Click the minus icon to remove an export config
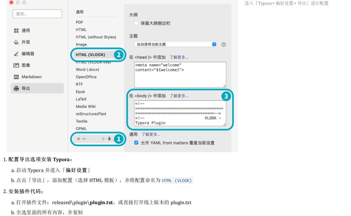This screenshot has width=351, height=216. pyautogui.click(x=84, y=139)
